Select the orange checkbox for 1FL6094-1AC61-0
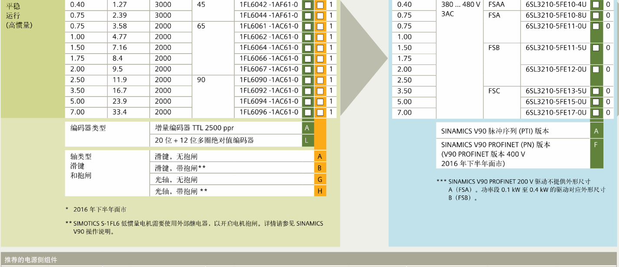Viewport: 619px width, 267px height. click(320, 102)
